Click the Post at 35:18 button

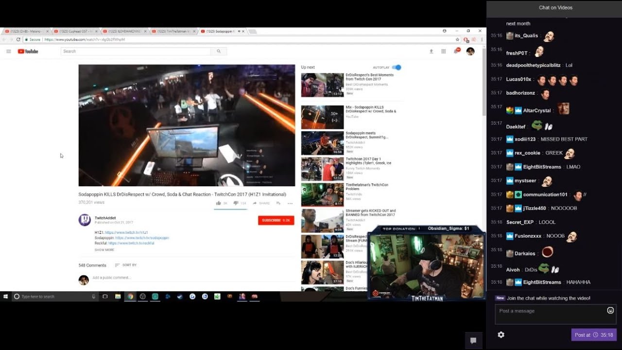click(x=594, y=335)
